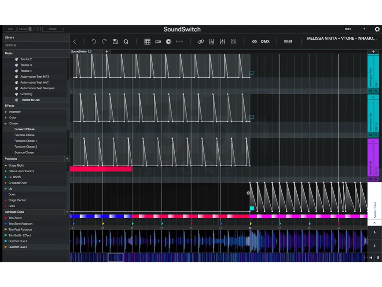This screenshot has width=382, height=287.
Task: Select the Forward Chase effect
Action: click(25, 129)
